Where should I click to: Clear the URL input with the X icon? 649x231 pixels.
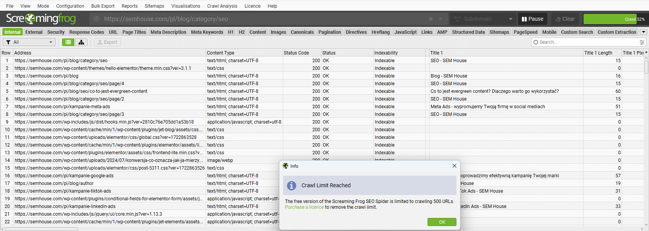click(x=431, y=19)
